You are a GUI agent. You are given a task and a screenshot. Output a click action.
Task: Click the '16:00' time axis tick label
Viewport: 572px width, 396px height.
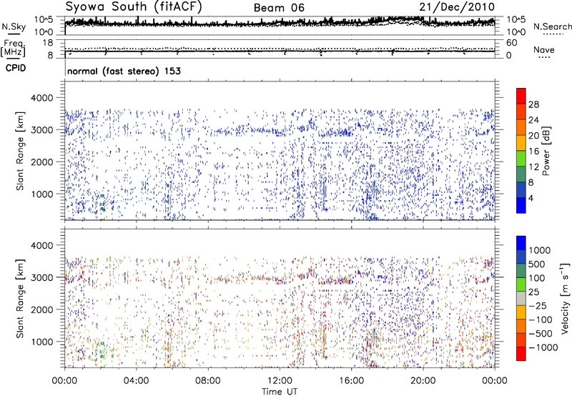(351, 381)
